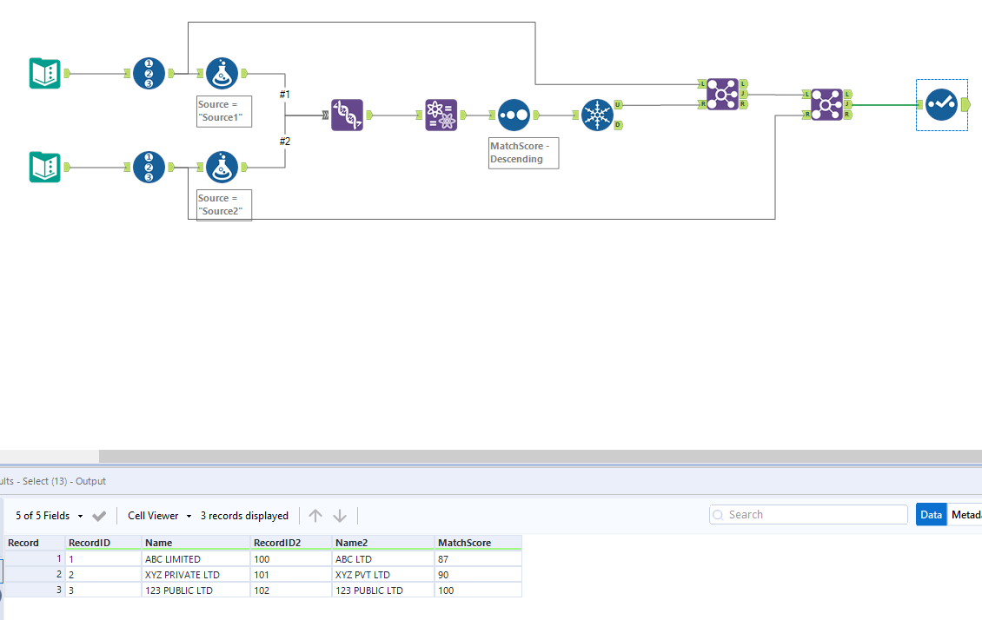
Task: Click inside the results Search box
Action: click(x=806, y=514)
